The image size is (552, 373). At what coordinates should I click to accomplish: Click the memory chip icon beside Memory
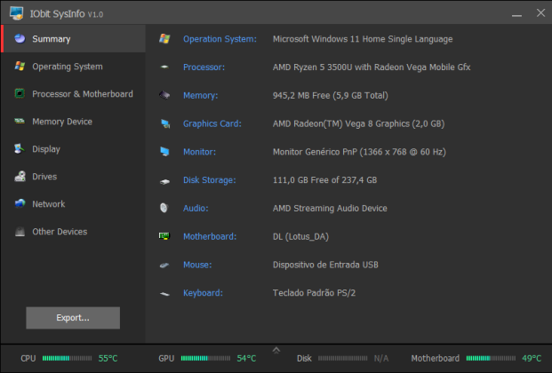164,95
